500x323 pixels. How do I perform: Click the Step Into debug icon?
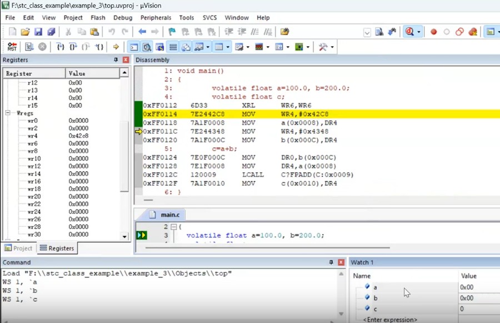click(61, 47)
